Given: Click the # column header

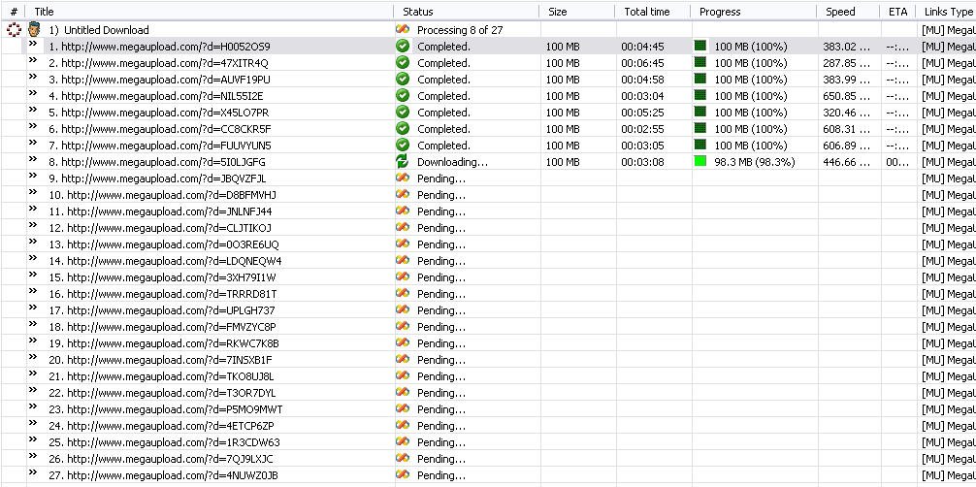Looking at the screenshot, I should [14, 12].
